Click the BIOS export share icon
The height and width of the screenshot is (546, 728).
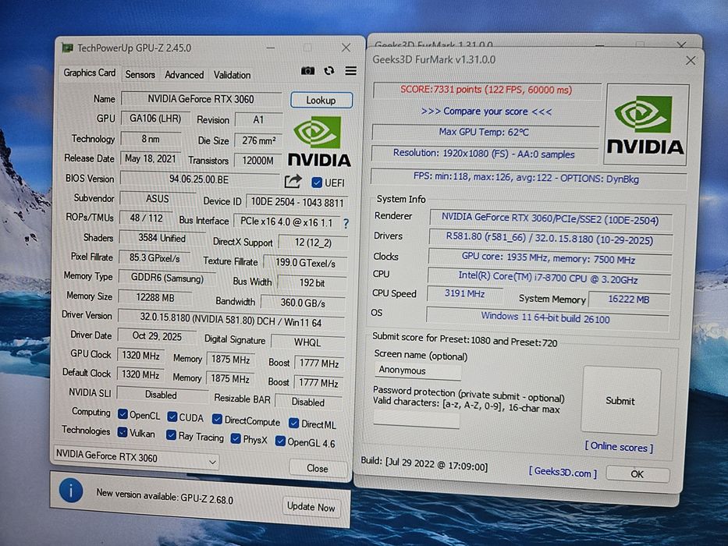coord(293,181)
